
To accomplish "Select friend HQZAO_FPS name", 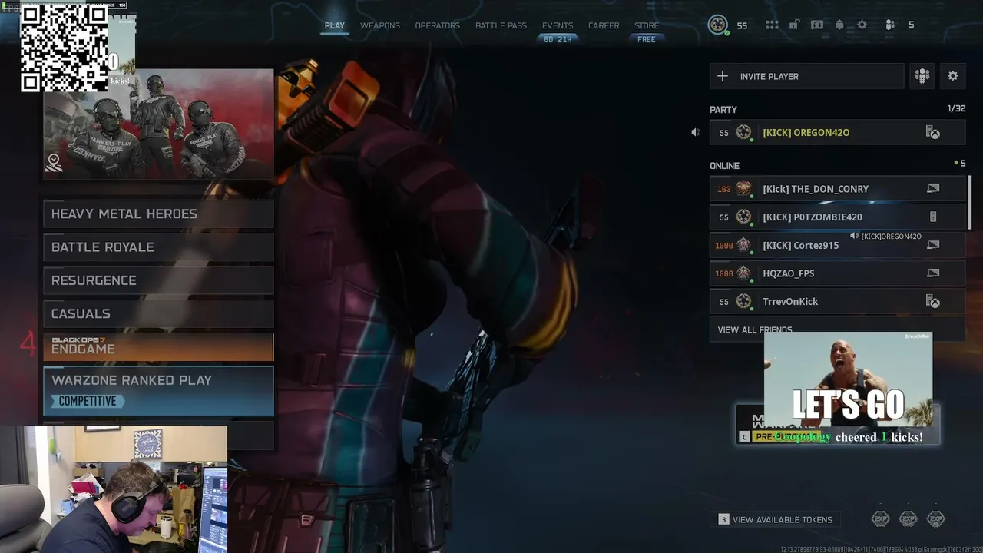I will [788, 273].
